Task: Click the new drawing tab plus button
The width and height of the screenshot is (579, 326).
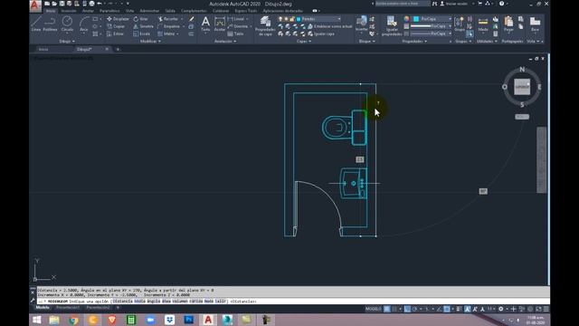Action: [x=118, y=49]
